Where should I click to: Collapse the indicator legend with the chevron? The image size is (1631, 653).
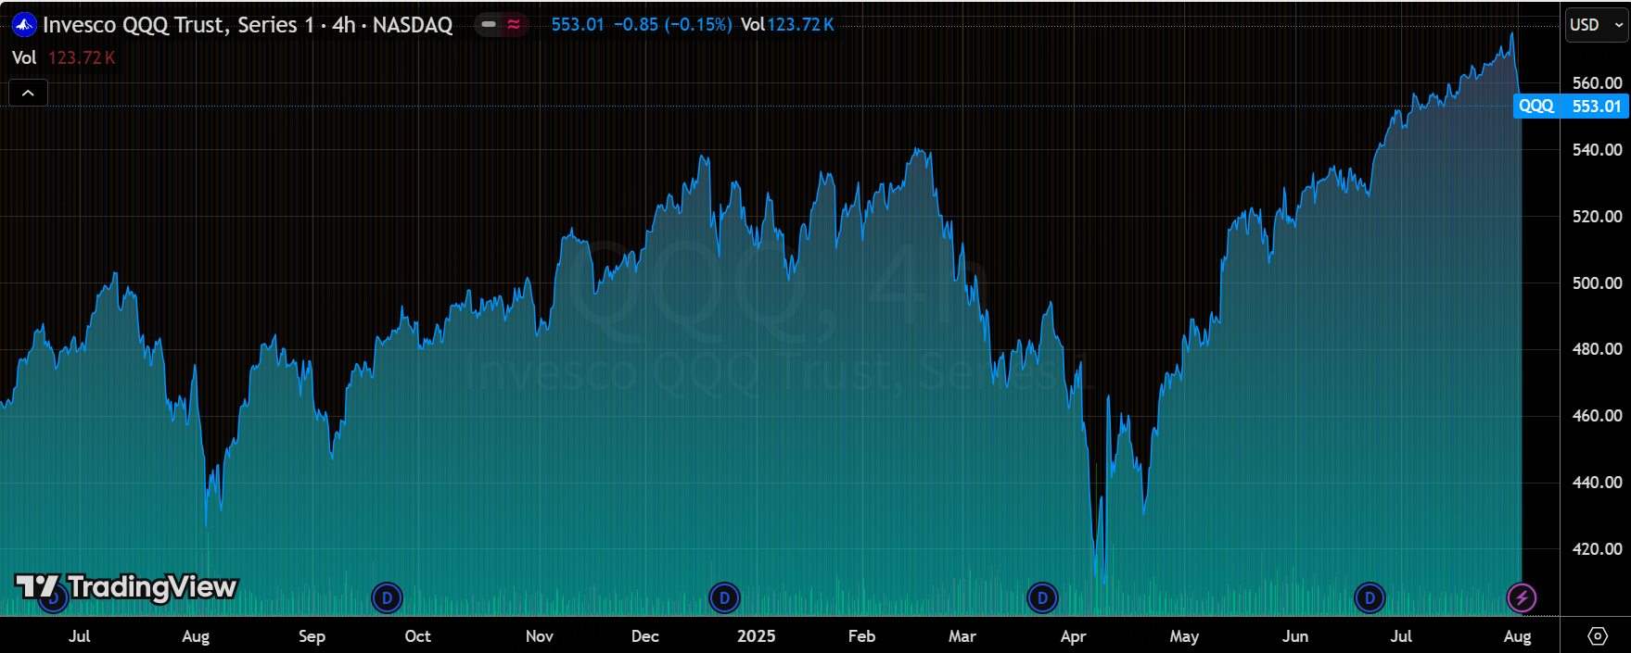click(x=28, y=93)
